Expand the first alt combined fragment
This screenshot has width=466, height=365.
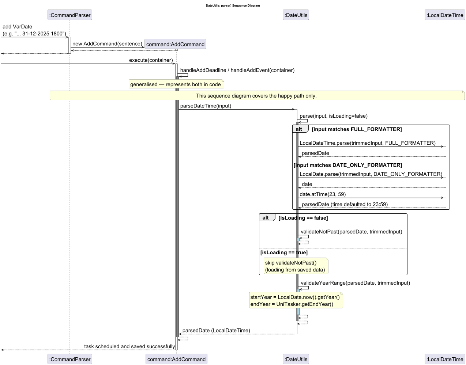pos(300,129)
